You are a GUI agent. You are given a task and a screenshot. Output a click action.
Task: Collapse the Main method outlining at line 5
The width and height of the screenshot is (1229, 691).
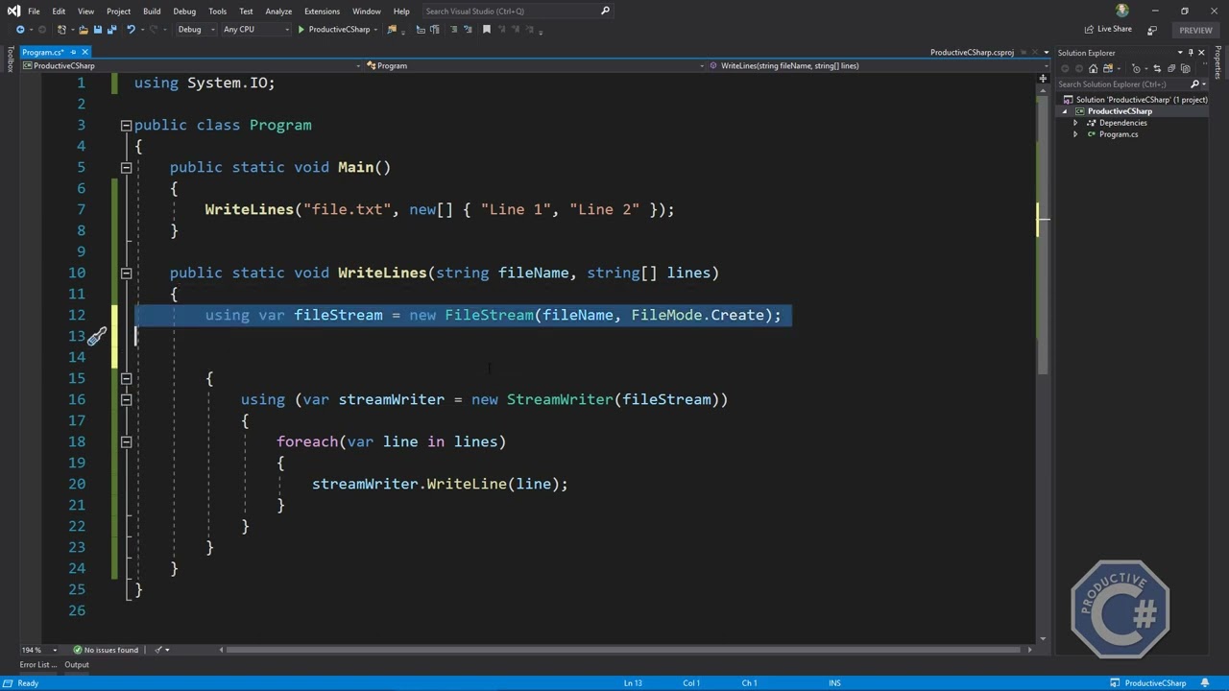coord(126,167)
